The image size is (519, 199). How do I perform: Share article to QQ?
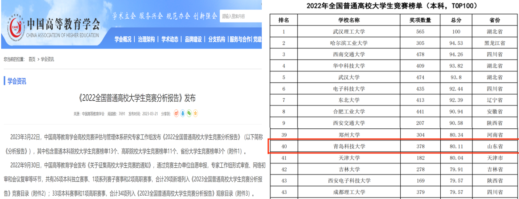point(182,113)
